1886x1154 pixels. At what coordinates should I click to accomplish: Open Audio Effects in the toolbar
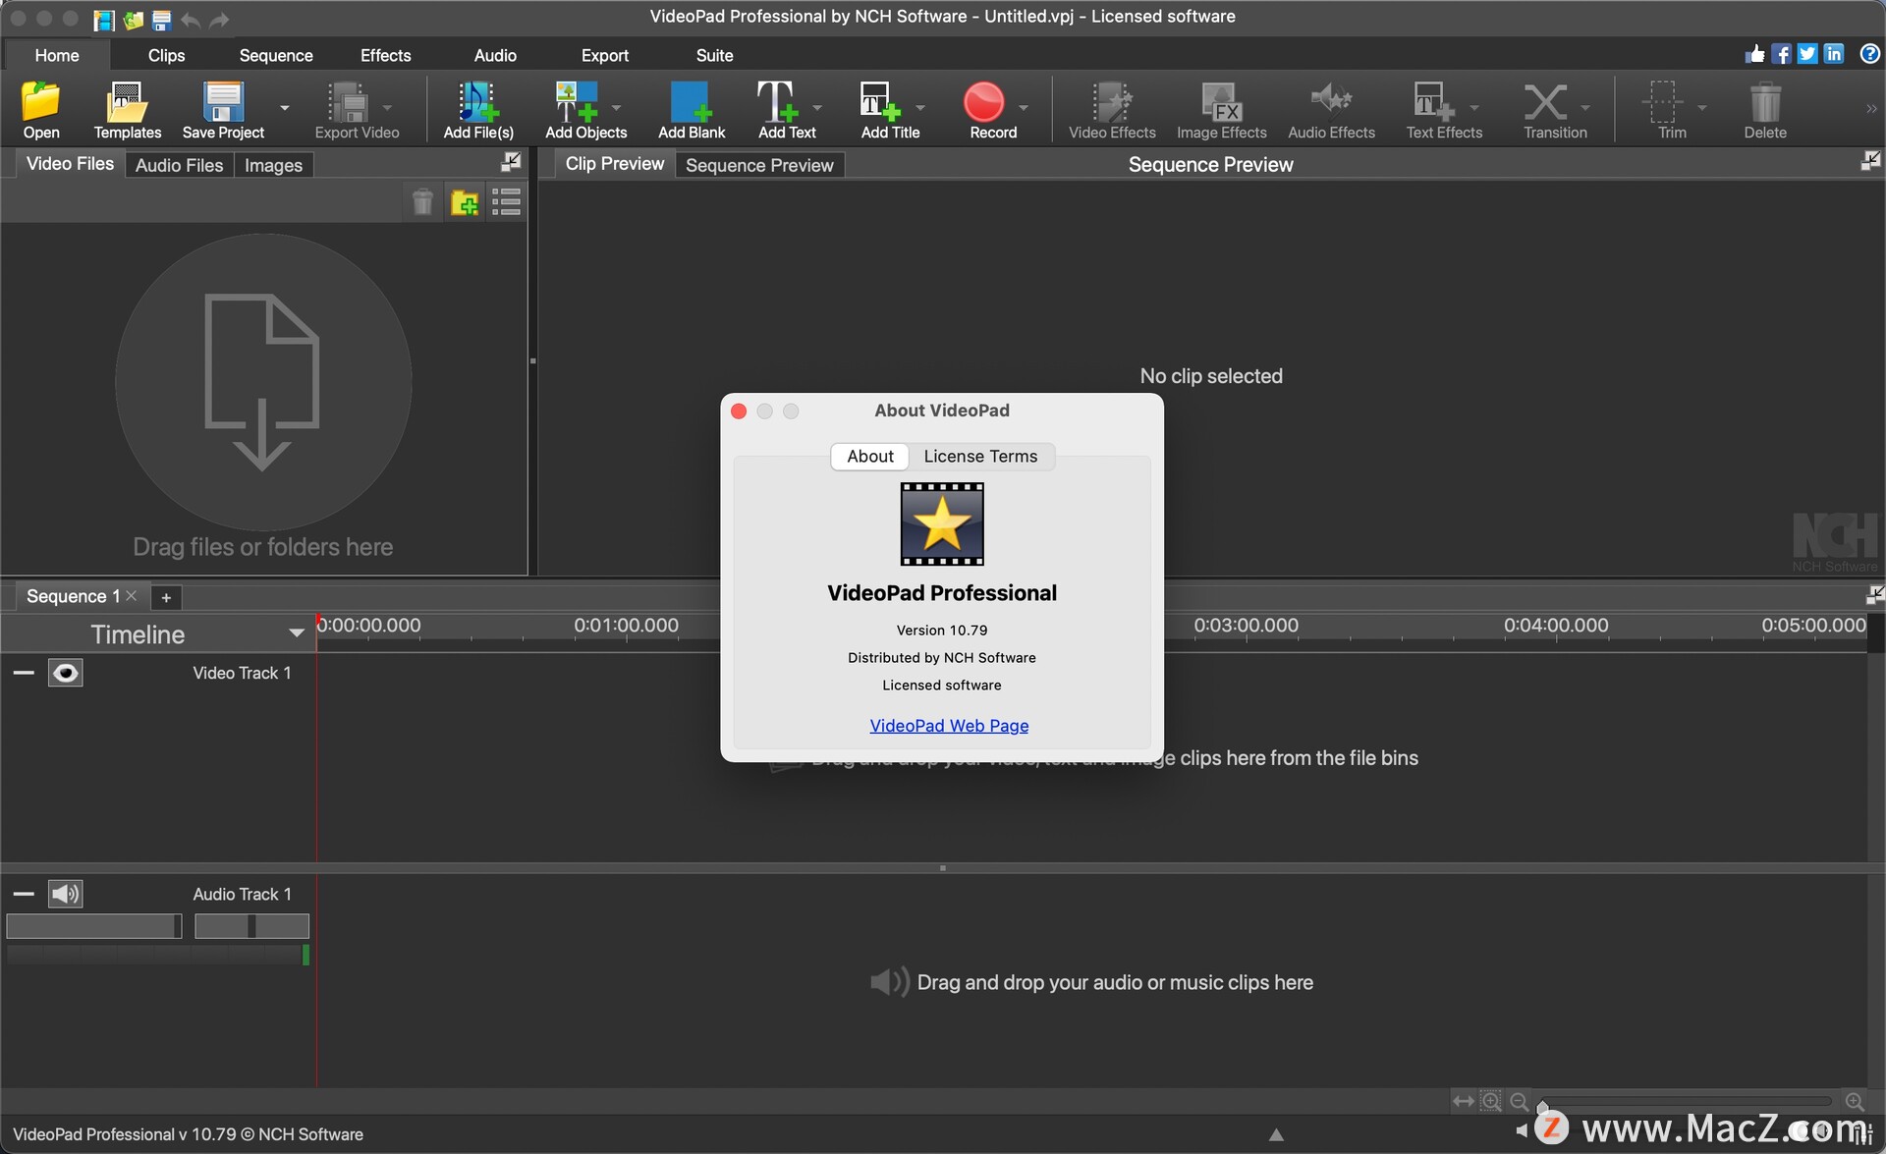tap(1331, 110)
